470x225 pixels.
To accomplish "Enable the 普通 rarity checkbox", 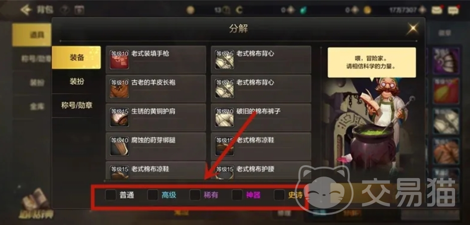I will pos(111,195).
